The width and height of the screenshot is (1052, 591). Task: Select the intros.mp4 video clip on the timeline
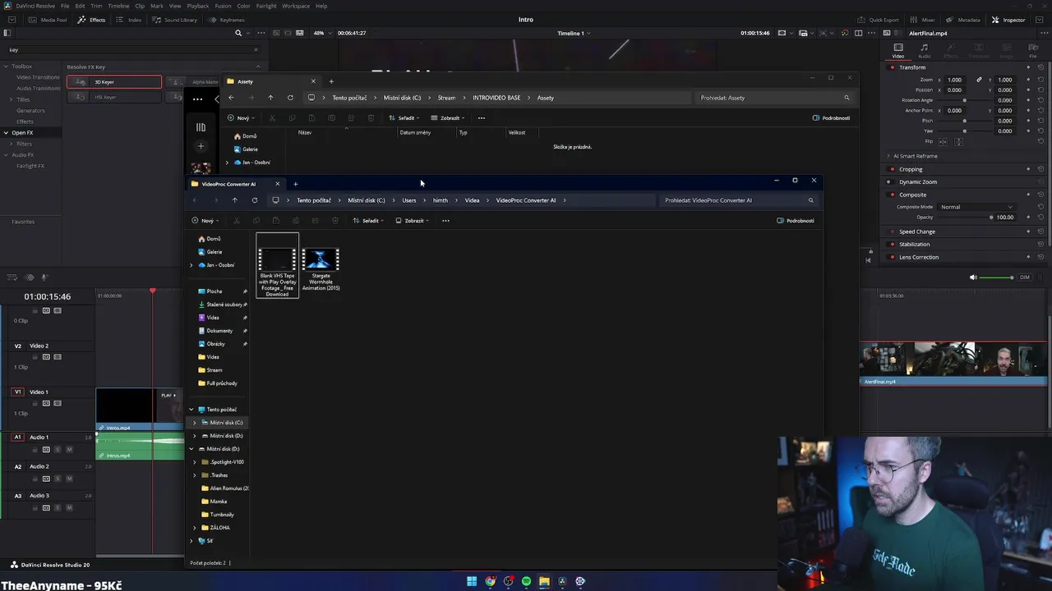(139, 408)
